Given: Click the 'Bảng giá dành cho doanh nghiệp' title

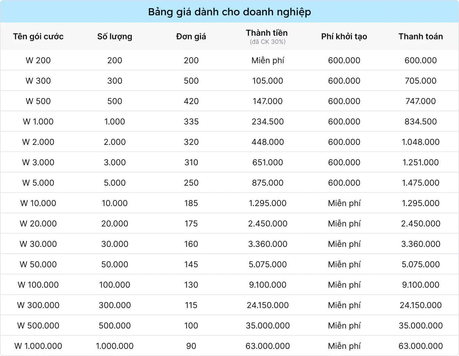Looking at the screenshot, I should pyautogui.click(x=230, y=12).
